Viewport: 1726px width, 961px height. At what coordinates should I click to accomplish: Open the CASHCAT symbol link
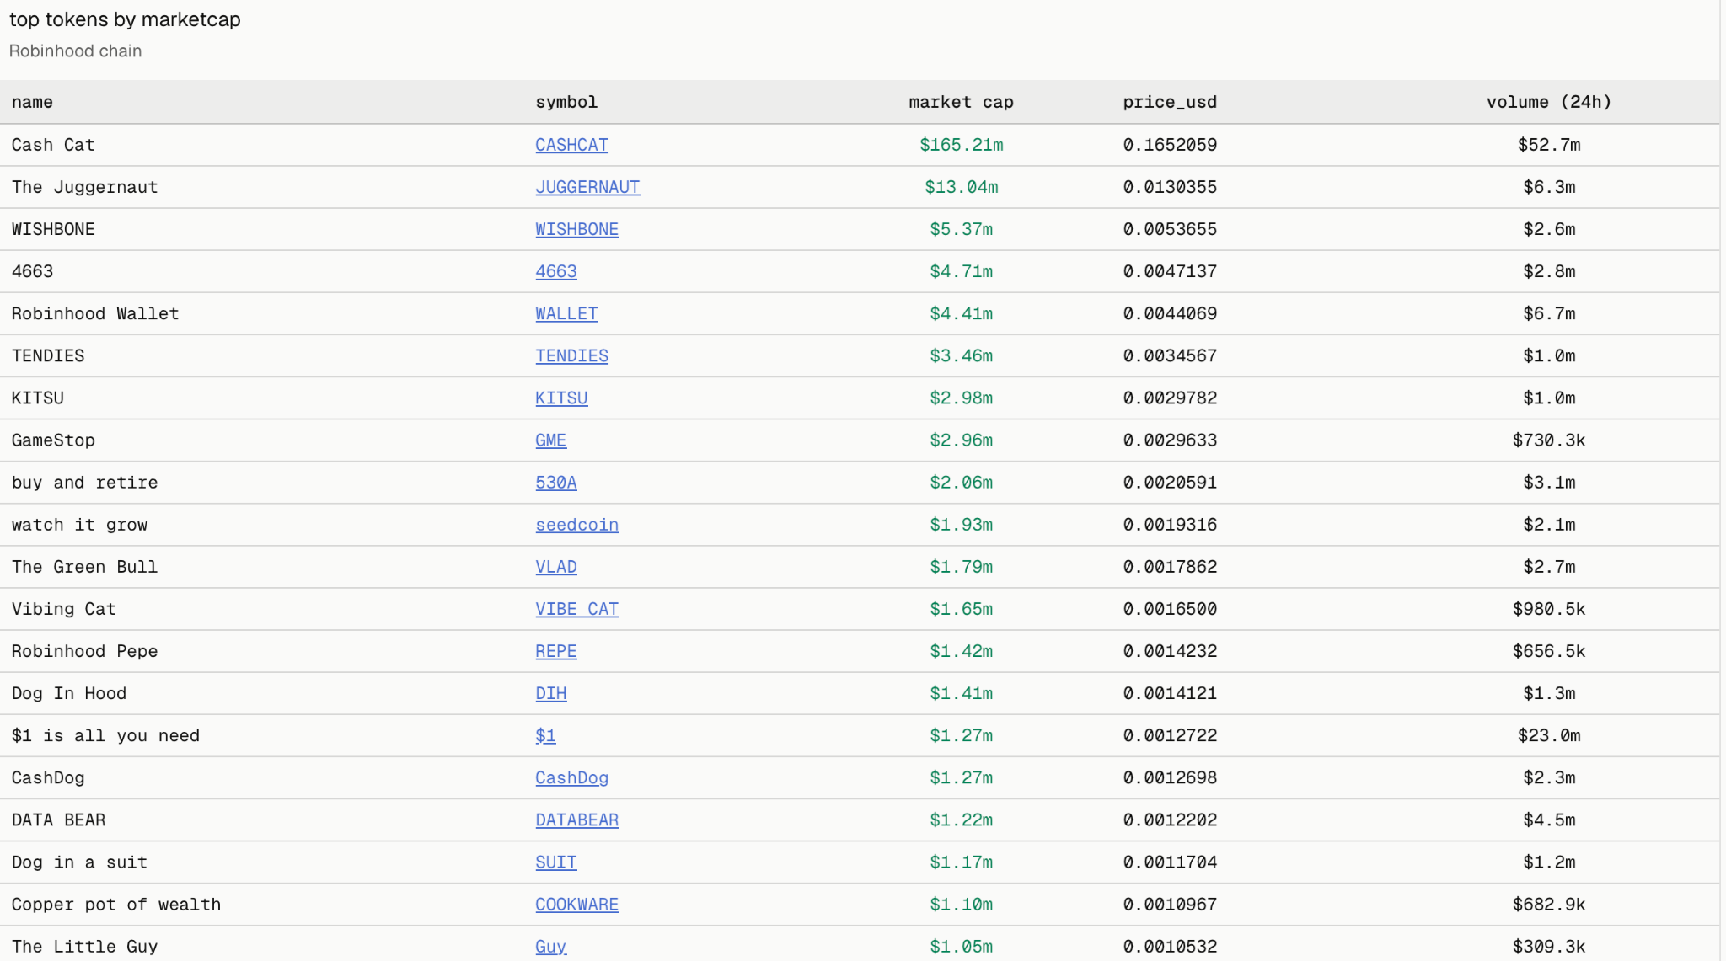click(x=571, y=145)
